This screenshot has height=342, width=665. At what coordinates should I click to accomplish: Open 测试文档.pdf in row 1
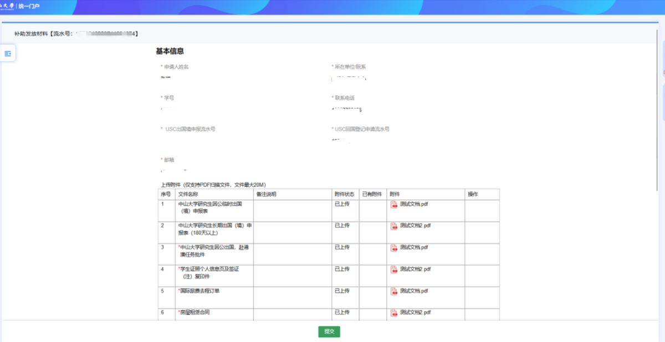click(x=413, y=204)
